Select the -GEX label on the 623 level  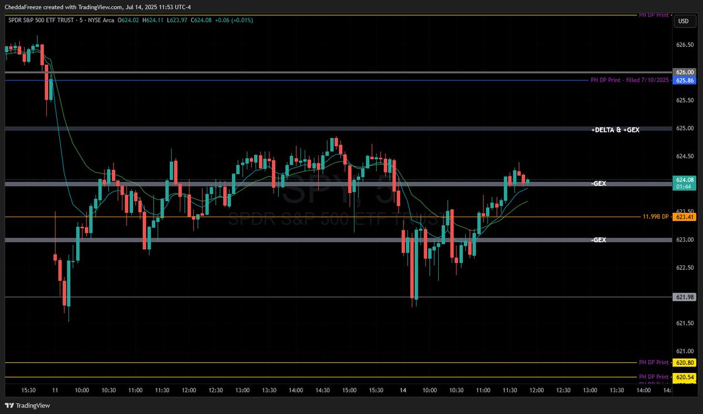599,240
